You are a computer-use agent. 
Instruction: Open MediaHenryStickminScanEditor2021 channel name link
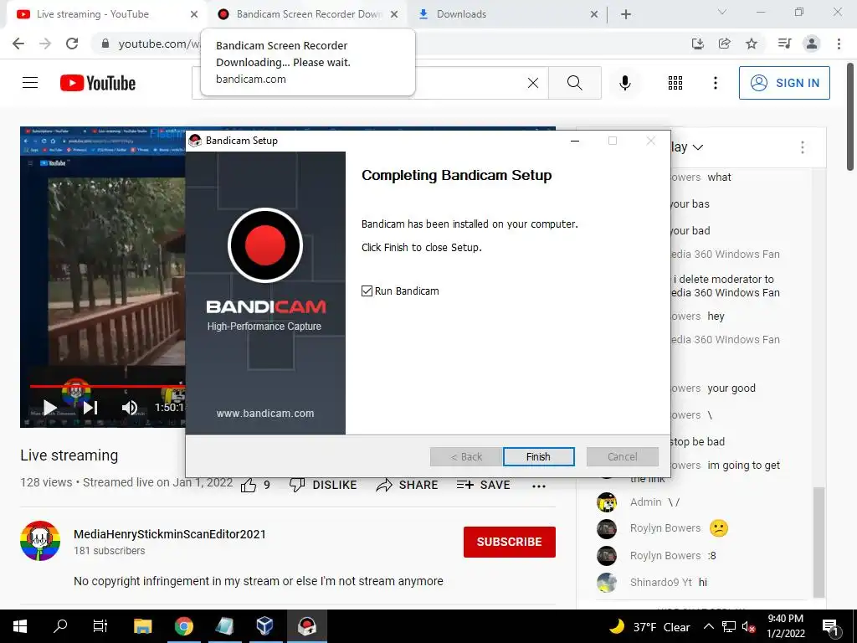pyautogui.click(x=170, y=534)
